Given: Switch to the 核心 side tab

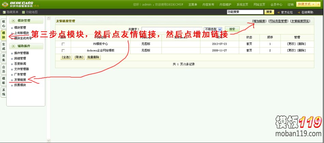Looking at the screenshot, I should click(4, 24).
